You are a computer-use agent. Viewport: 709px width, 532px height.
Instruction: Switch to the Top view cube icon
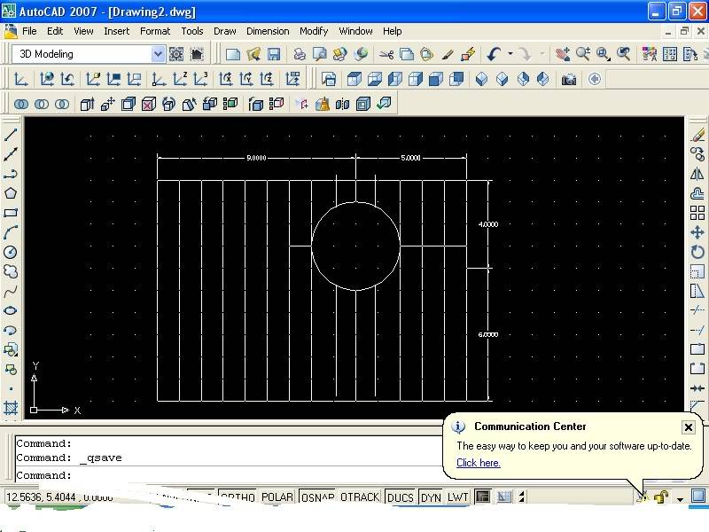tap(354, 80)
